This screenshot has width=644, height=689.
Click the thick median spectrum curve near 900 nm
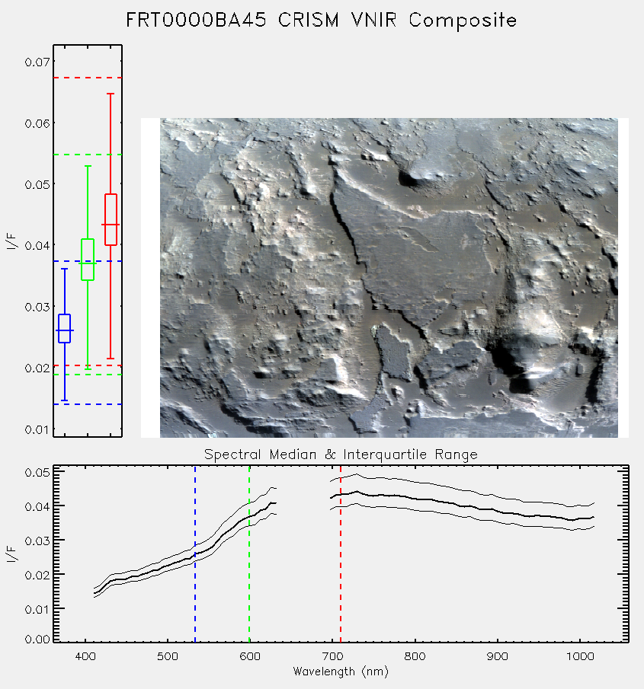498,511
